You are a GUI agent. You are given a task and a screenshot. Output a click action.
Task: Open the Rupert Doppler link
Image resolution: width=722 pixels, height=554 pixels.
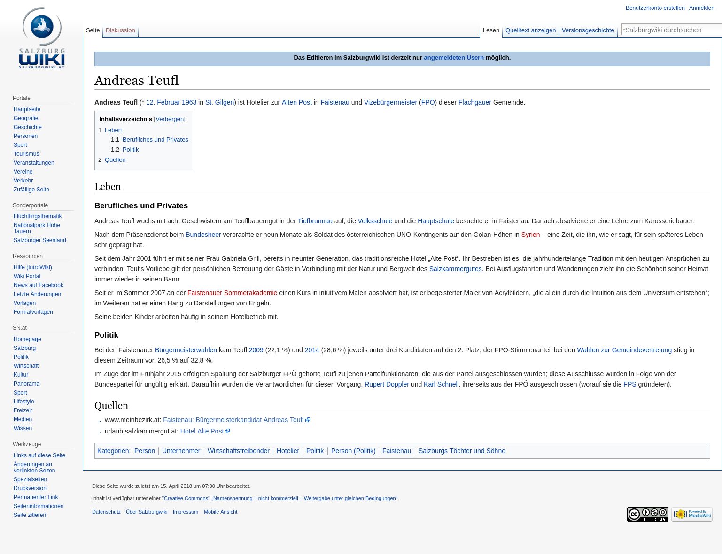coord(387,384)
